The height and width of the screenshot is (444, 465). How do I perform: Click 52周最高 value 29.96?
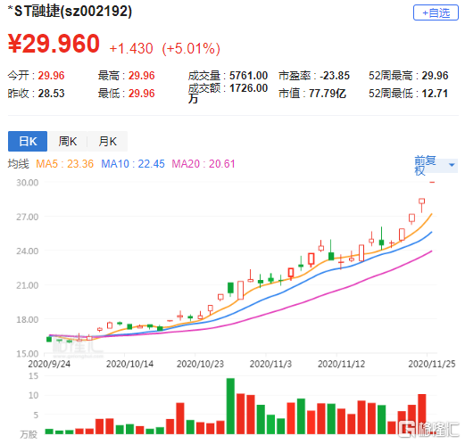(435, 76)
